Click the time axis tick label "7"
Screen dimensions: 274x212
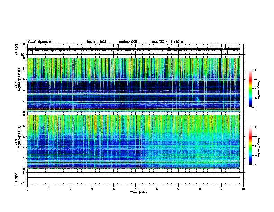pos(179,189)
